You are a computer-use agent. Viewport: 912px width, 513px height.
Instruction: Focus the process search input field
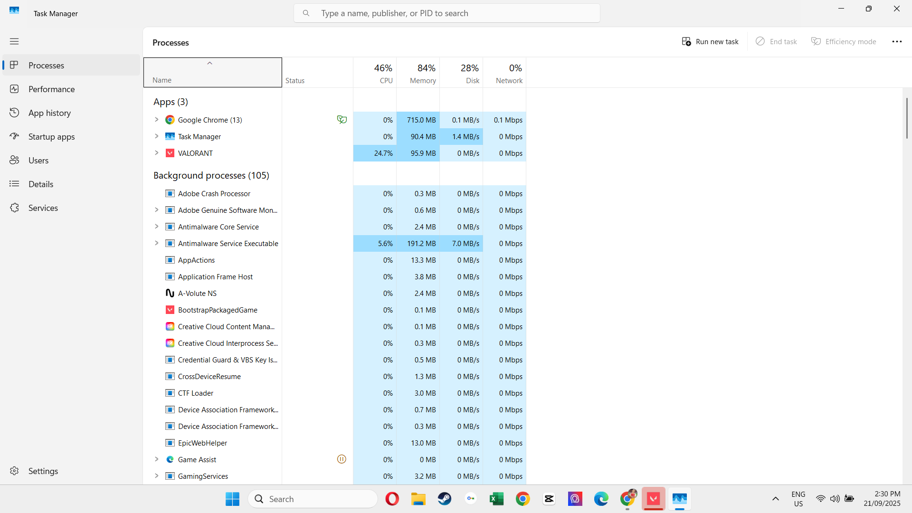tap(446, 13)
